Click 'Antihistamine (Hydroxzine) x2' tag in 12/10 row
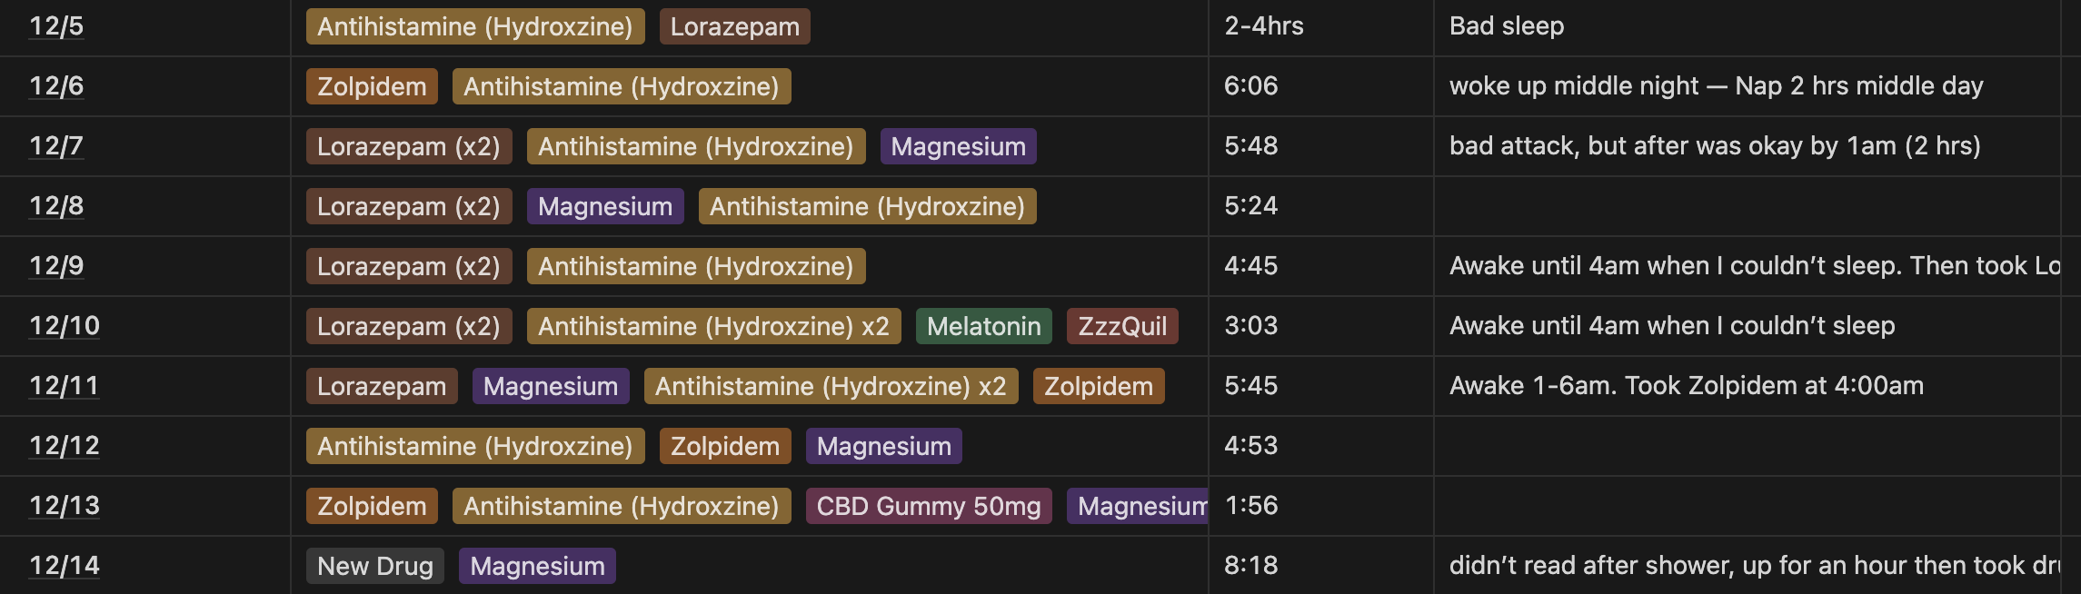Screen dimensions: 2081x594 [714, 326]
